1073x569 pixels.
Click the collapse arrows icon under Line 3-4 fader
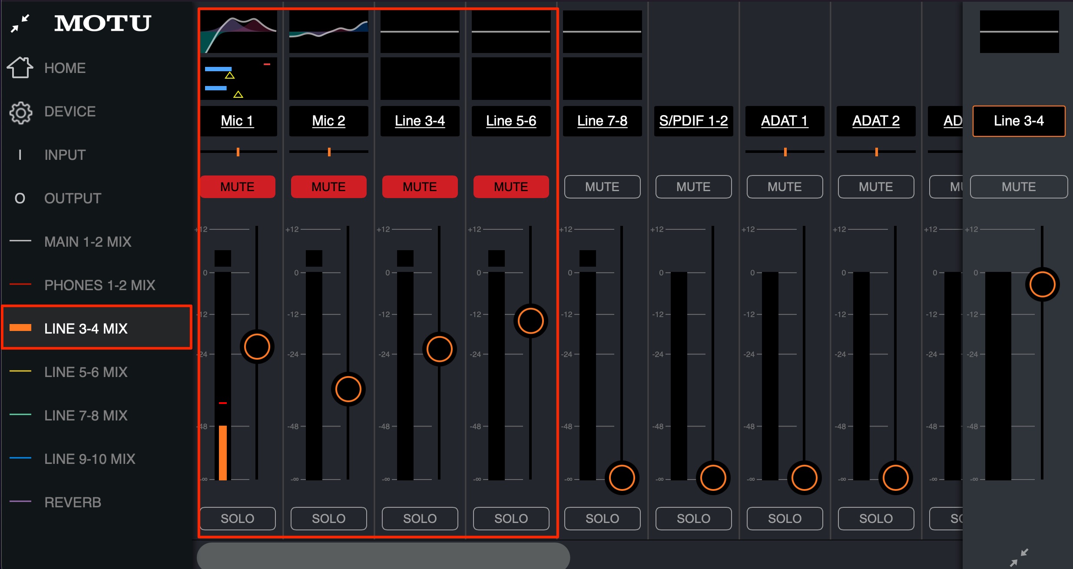tap(1019, 557)
